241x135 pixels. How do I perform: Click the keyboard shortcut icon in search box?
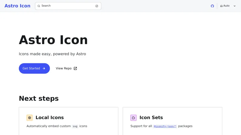tap(97, 6)
